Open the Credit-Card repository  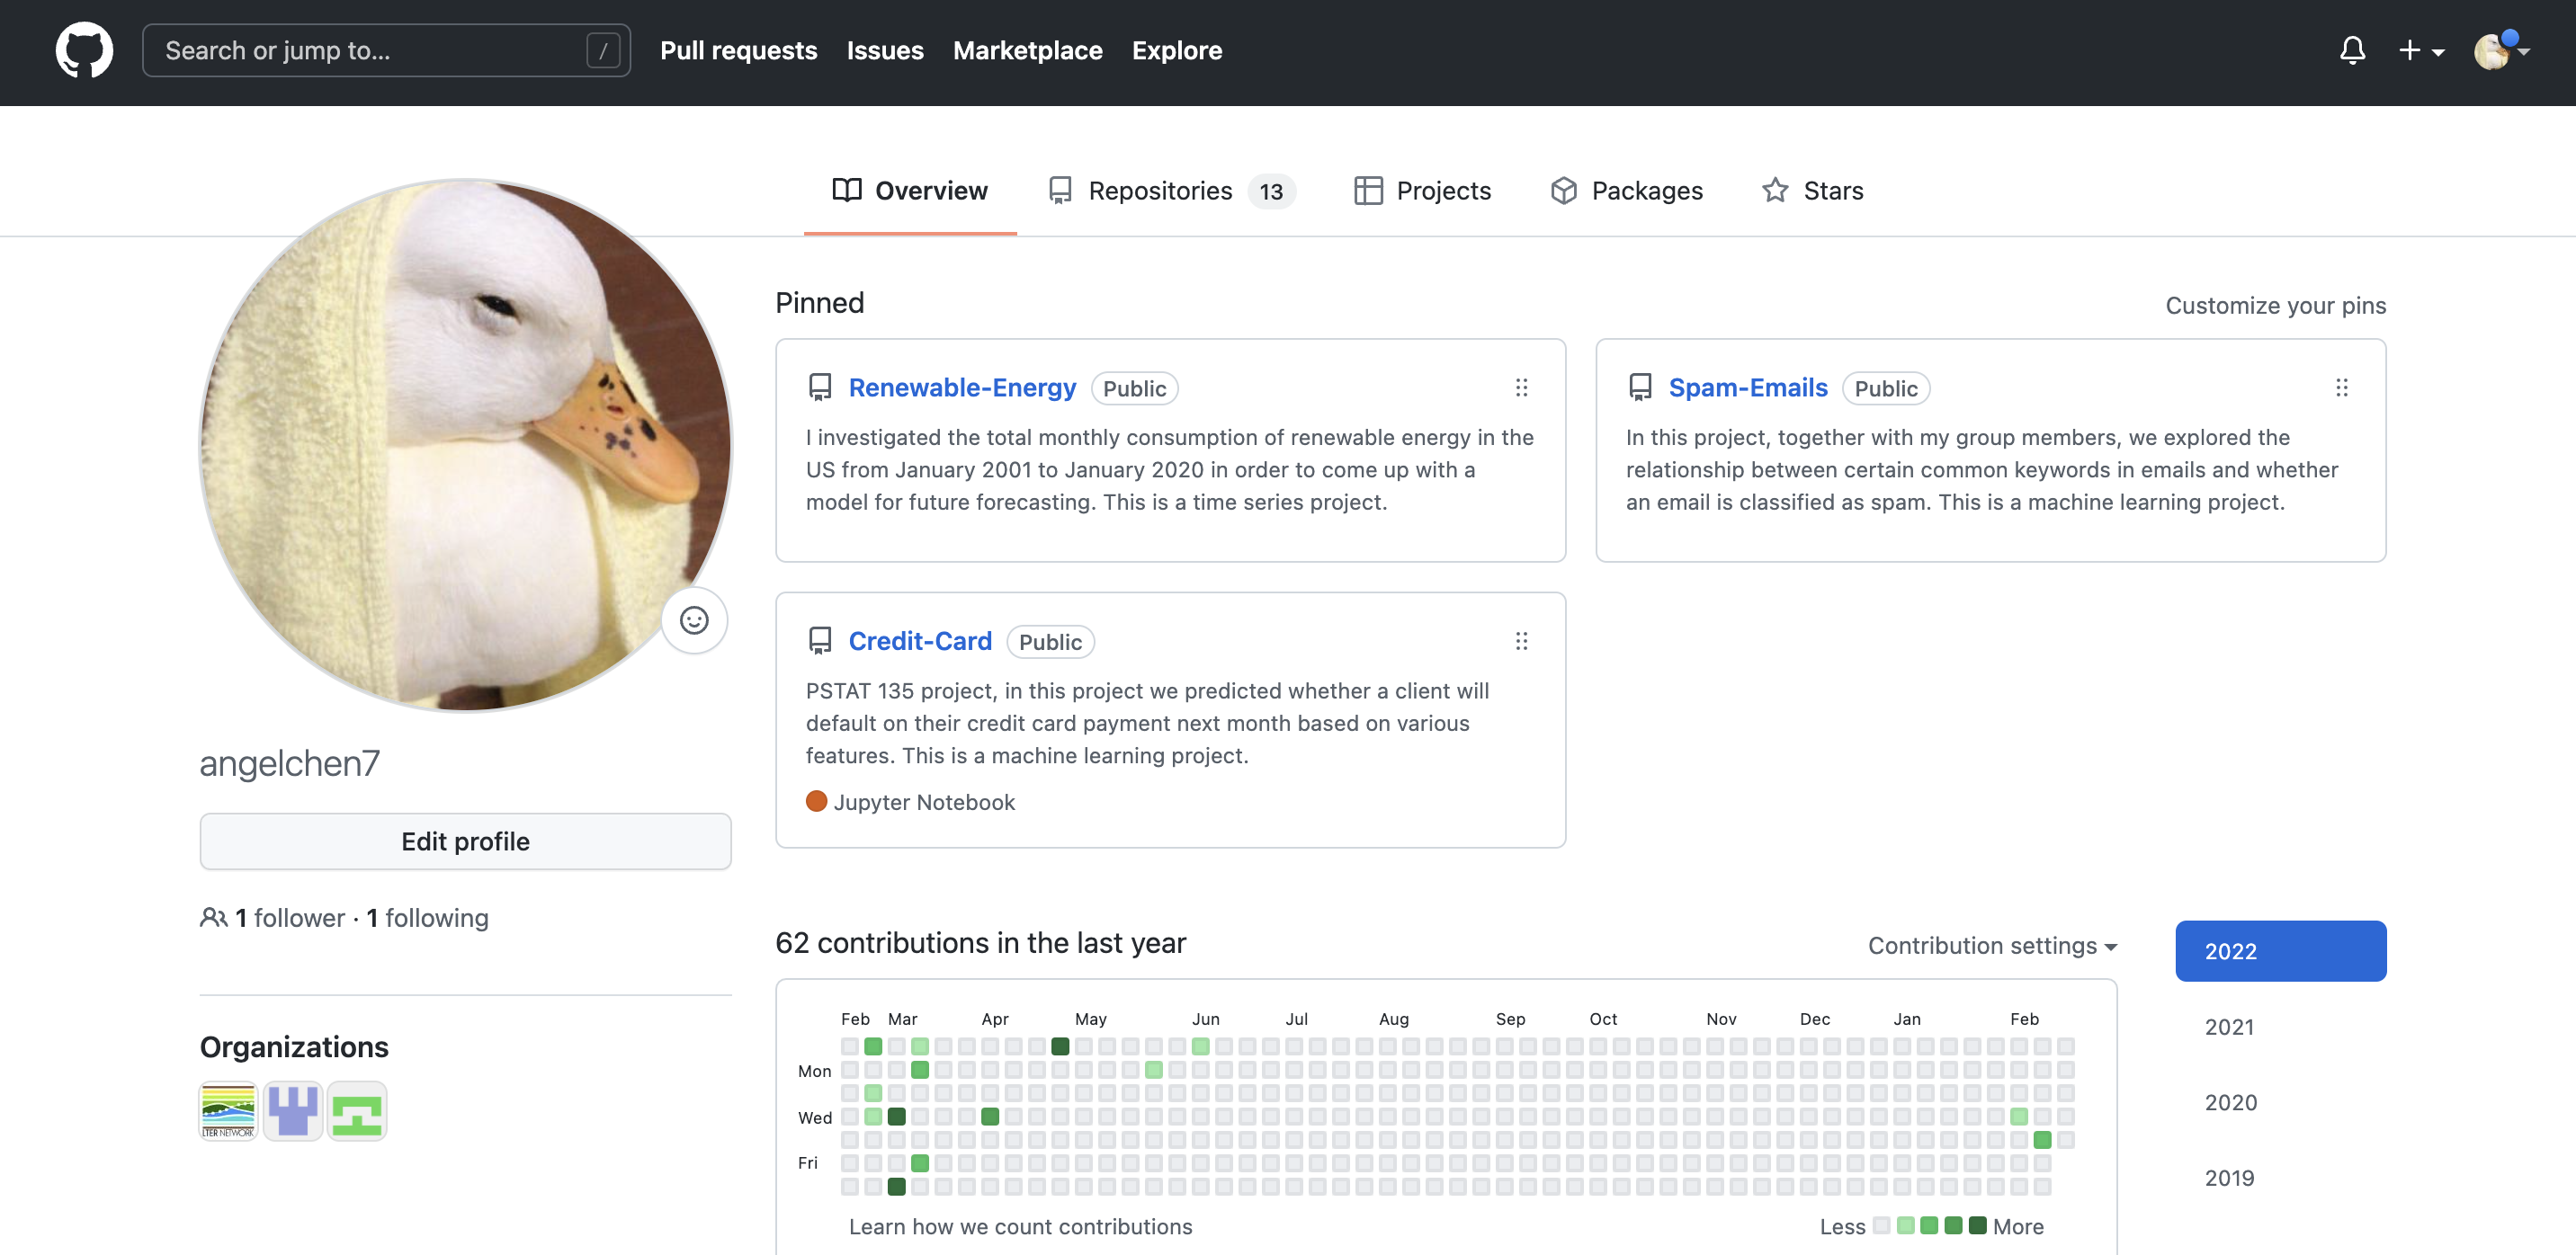[920, 642]
